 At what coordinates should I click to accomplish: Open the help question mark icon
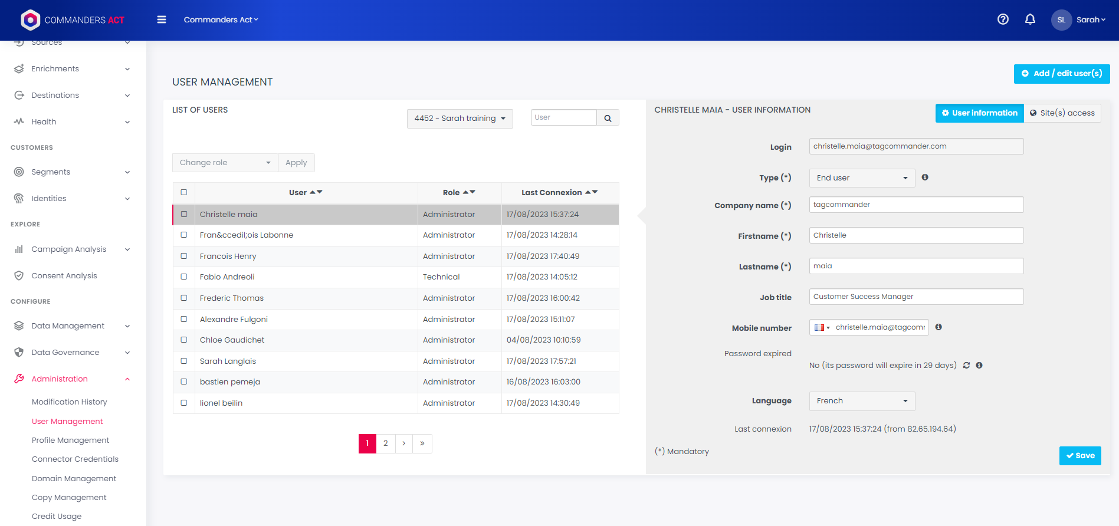(1003, 19)
